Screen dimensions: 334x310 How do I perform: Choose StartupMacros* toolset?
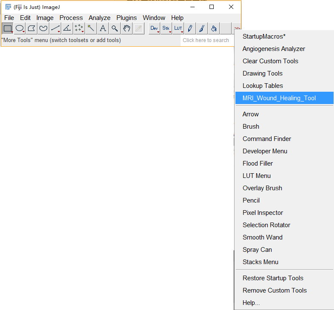(284, 37)
